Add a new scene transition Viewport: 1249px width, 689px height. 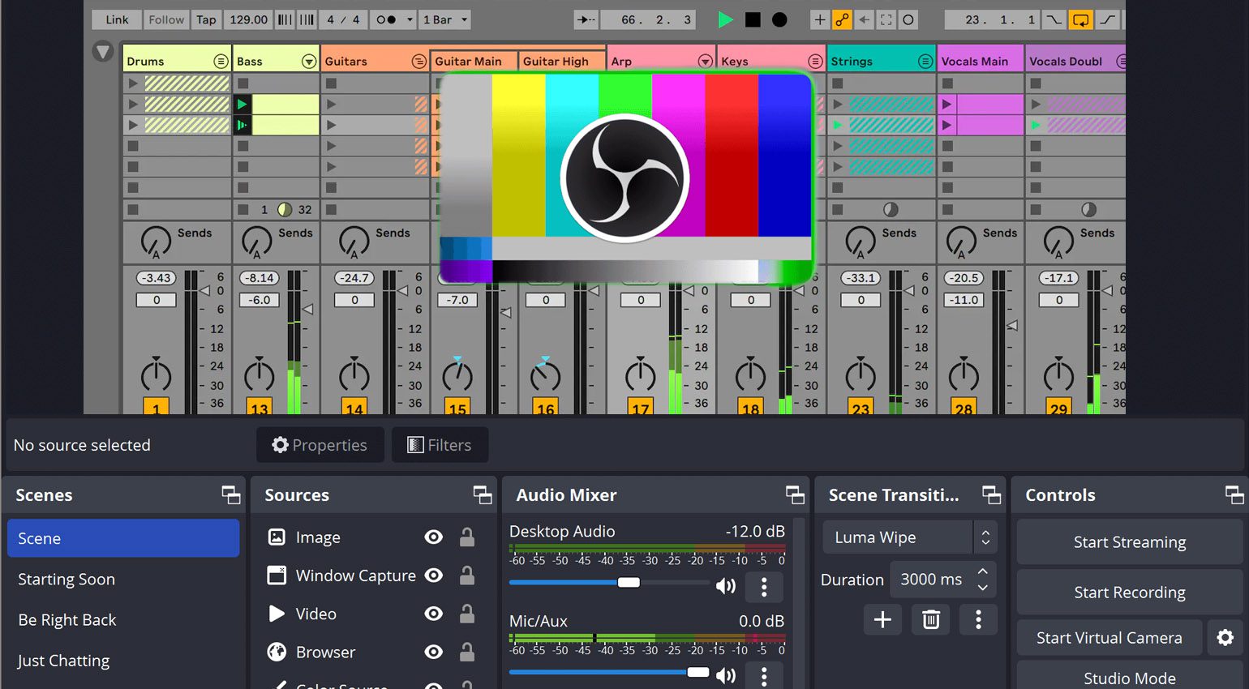(x=882, y=620)
